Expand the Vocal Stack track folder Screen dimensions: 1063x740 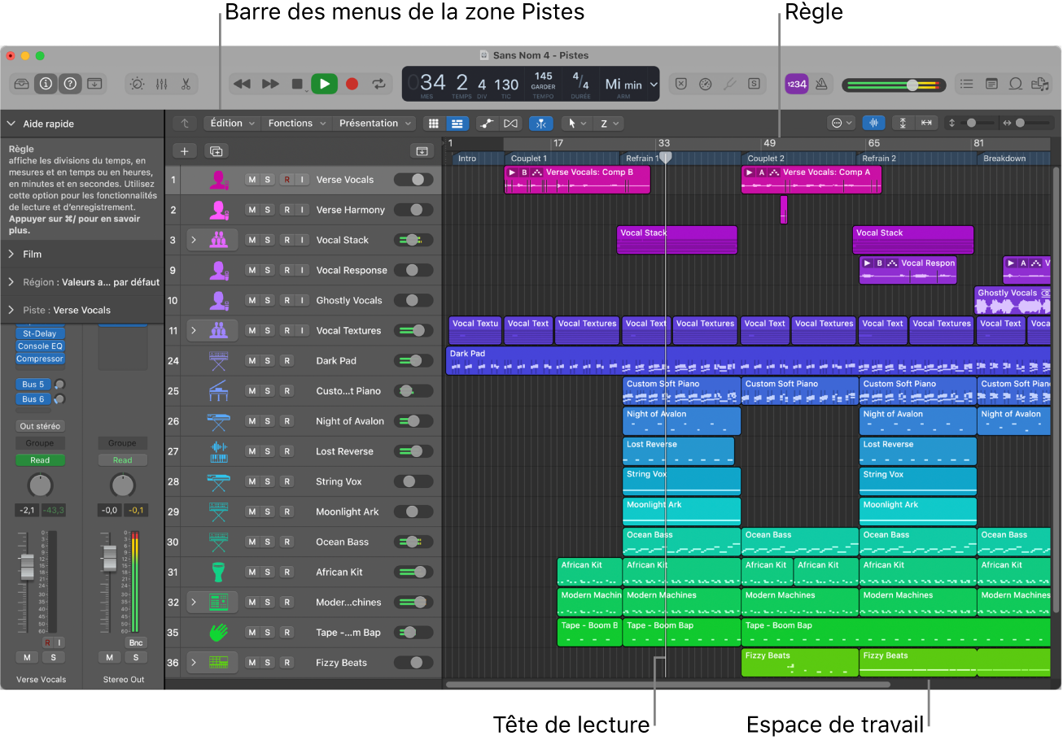(x=194, y=240)
